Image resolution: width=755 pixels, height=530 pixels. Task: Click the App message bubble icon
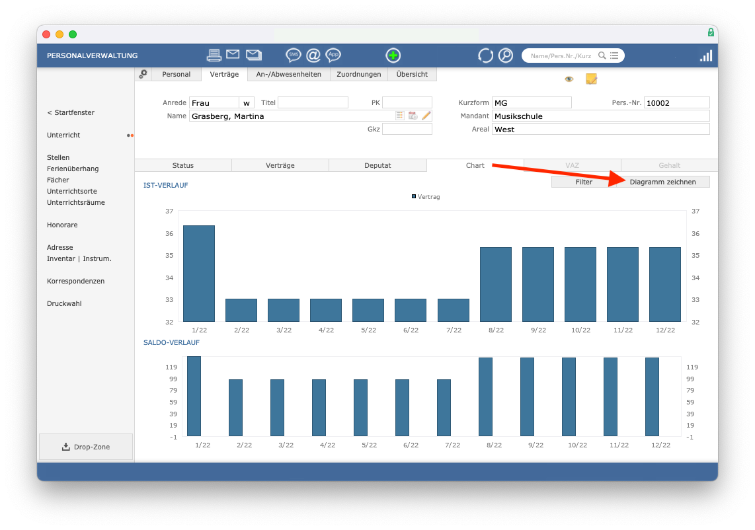(333, 56)
